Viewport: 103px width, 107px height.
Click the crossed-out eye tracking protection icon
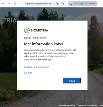pos(57,4)
